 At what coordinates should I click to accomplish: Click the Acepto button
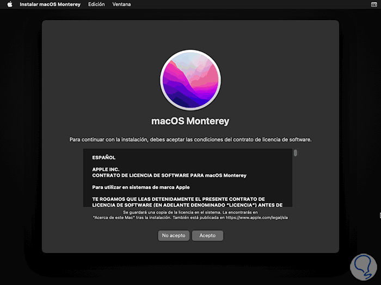point(207,236)
